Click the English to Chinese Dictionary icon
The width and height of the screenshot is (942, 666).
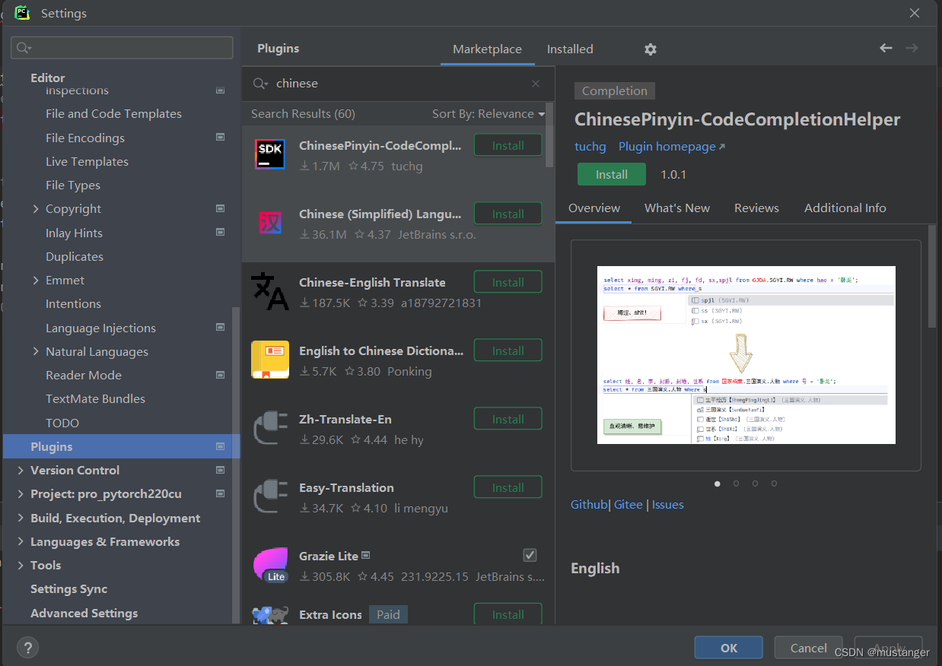click(x=269, y=360)
